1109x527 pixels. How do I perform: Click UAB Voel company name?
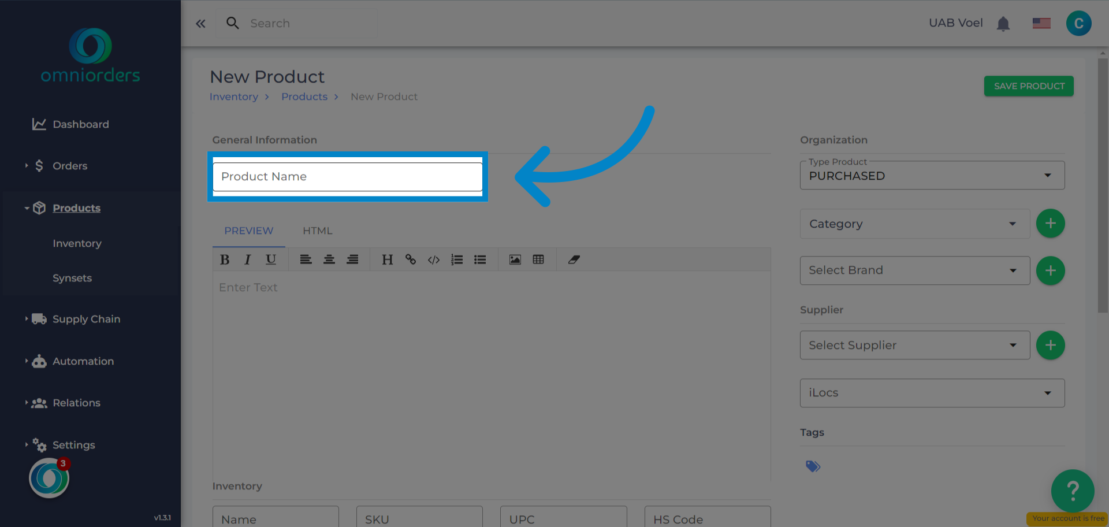[x=956, y=23]
